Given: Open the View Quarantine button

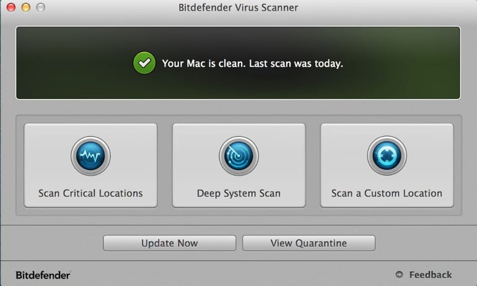Looking at the screenshot, I should coord(309,243).
